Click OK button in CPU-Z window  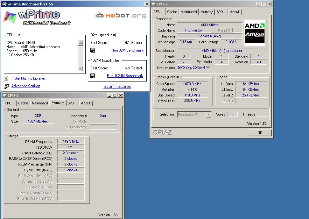(x=260, y=133)
